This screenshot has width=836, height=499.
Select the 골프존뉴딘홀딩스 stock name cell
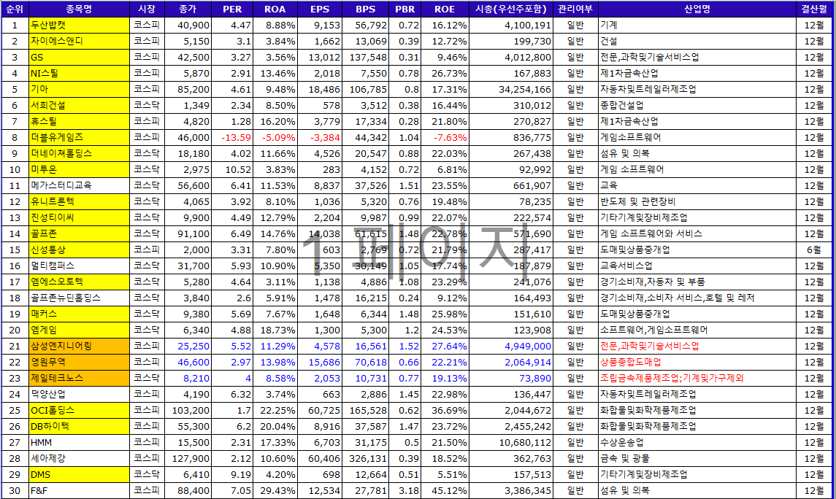point(79,298)
